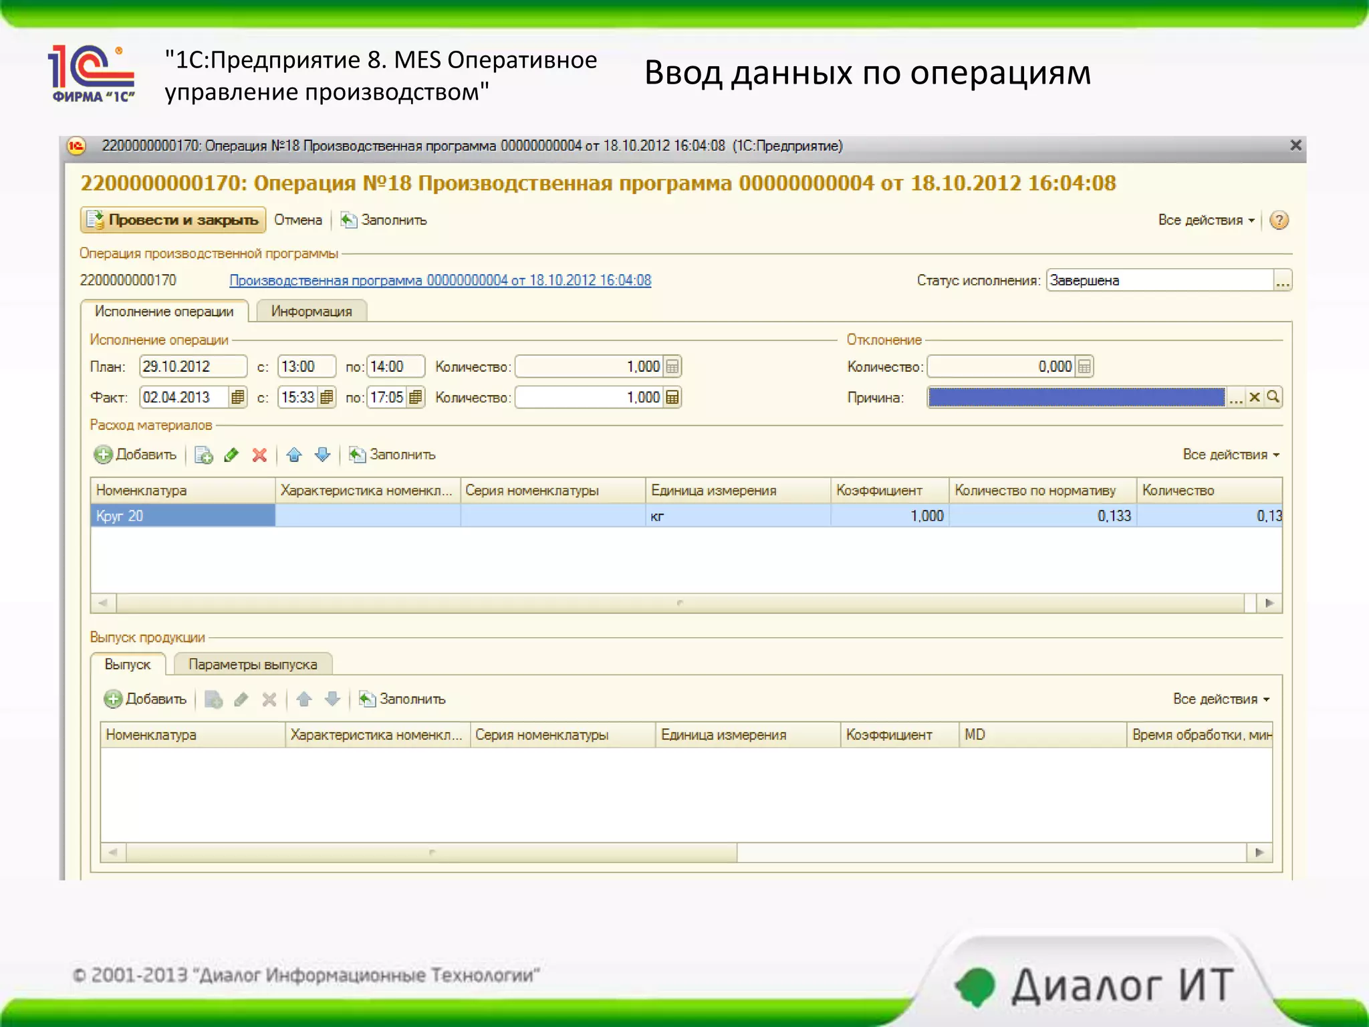Click the Время обработки column header
This screenshot has width=1369, height=1027.
tap(1201, 735)
